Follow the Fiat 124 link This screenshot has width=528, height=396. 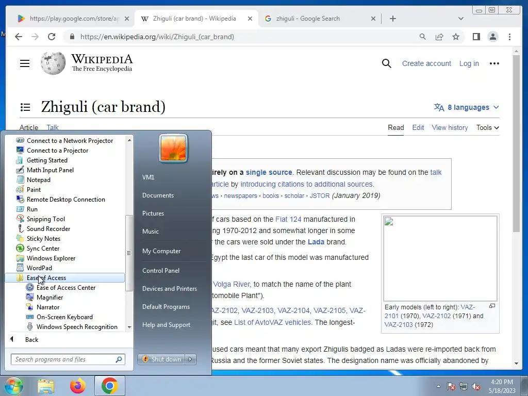point(288,219)
